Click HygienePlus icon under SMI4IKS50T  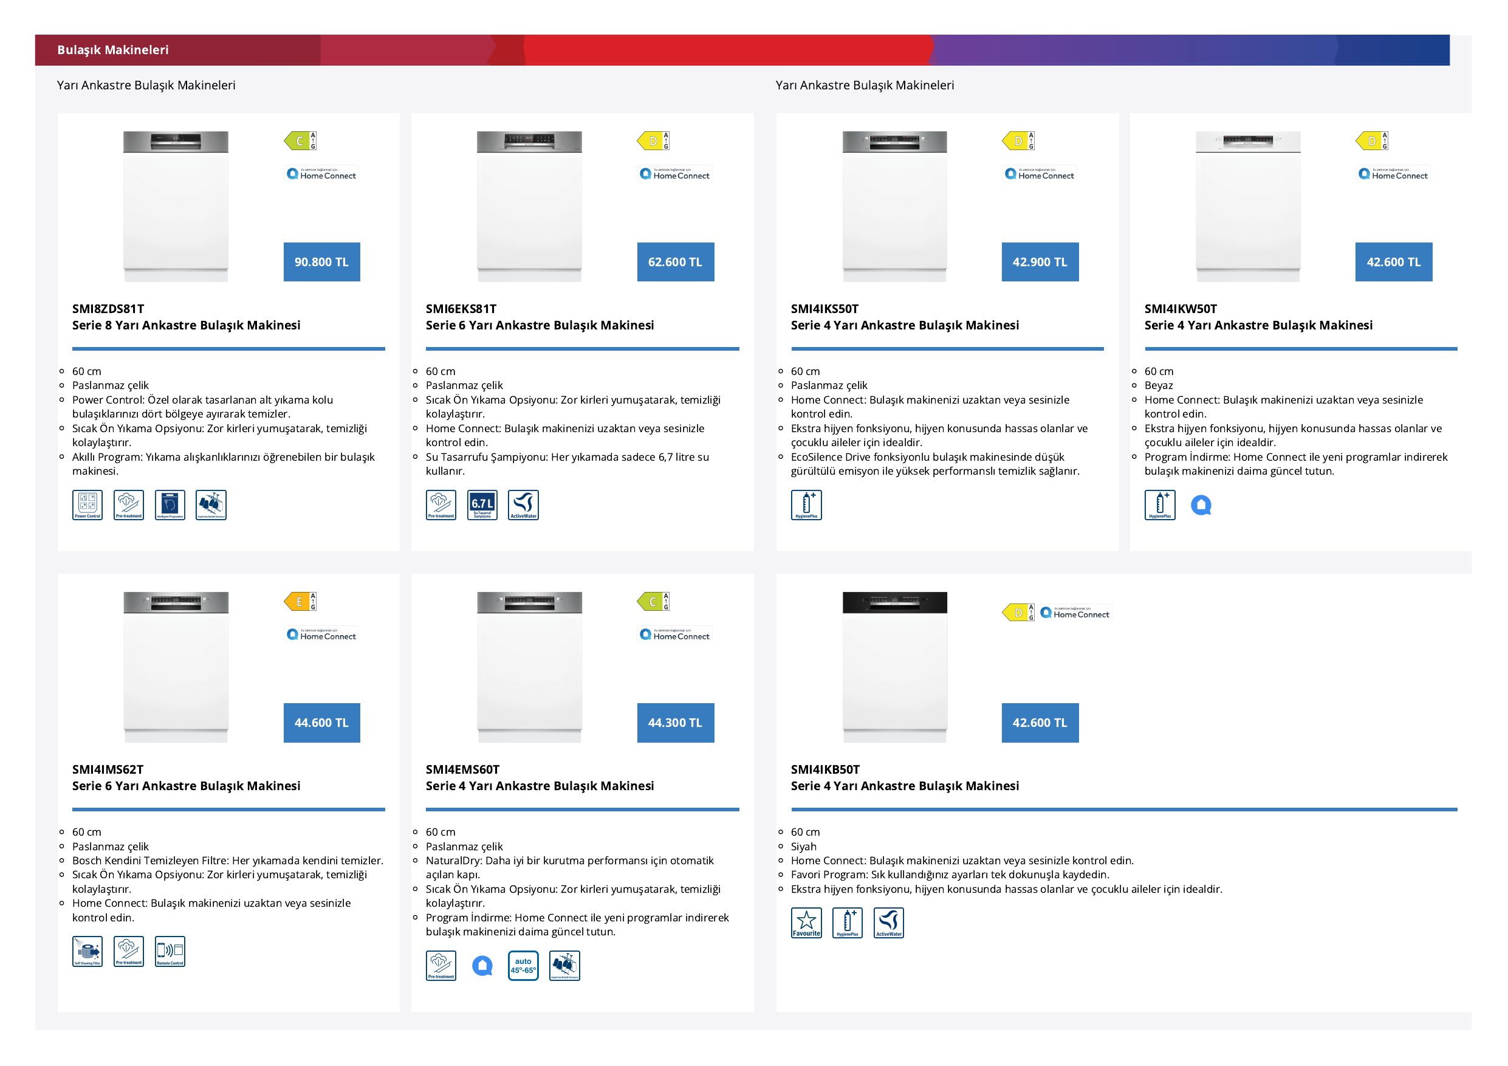pos(806,505)
